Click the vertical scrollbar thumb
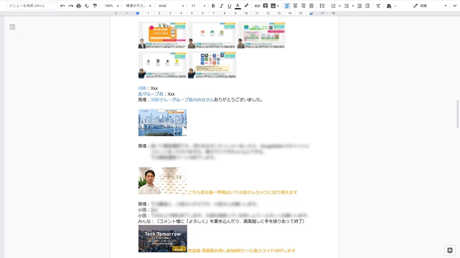This screenshot has width=460, height=258. (x=457, y=114)
